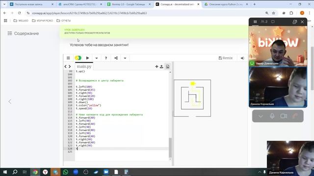Bookmark this page with the star icon
This screenshot has width=314, height=176.
click(x=274, y=13)
